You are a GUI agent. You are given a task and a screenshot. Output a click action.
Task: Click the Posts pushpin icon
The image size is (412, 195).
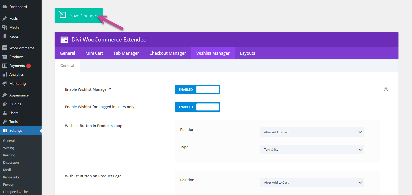click(x=5, y=18)
